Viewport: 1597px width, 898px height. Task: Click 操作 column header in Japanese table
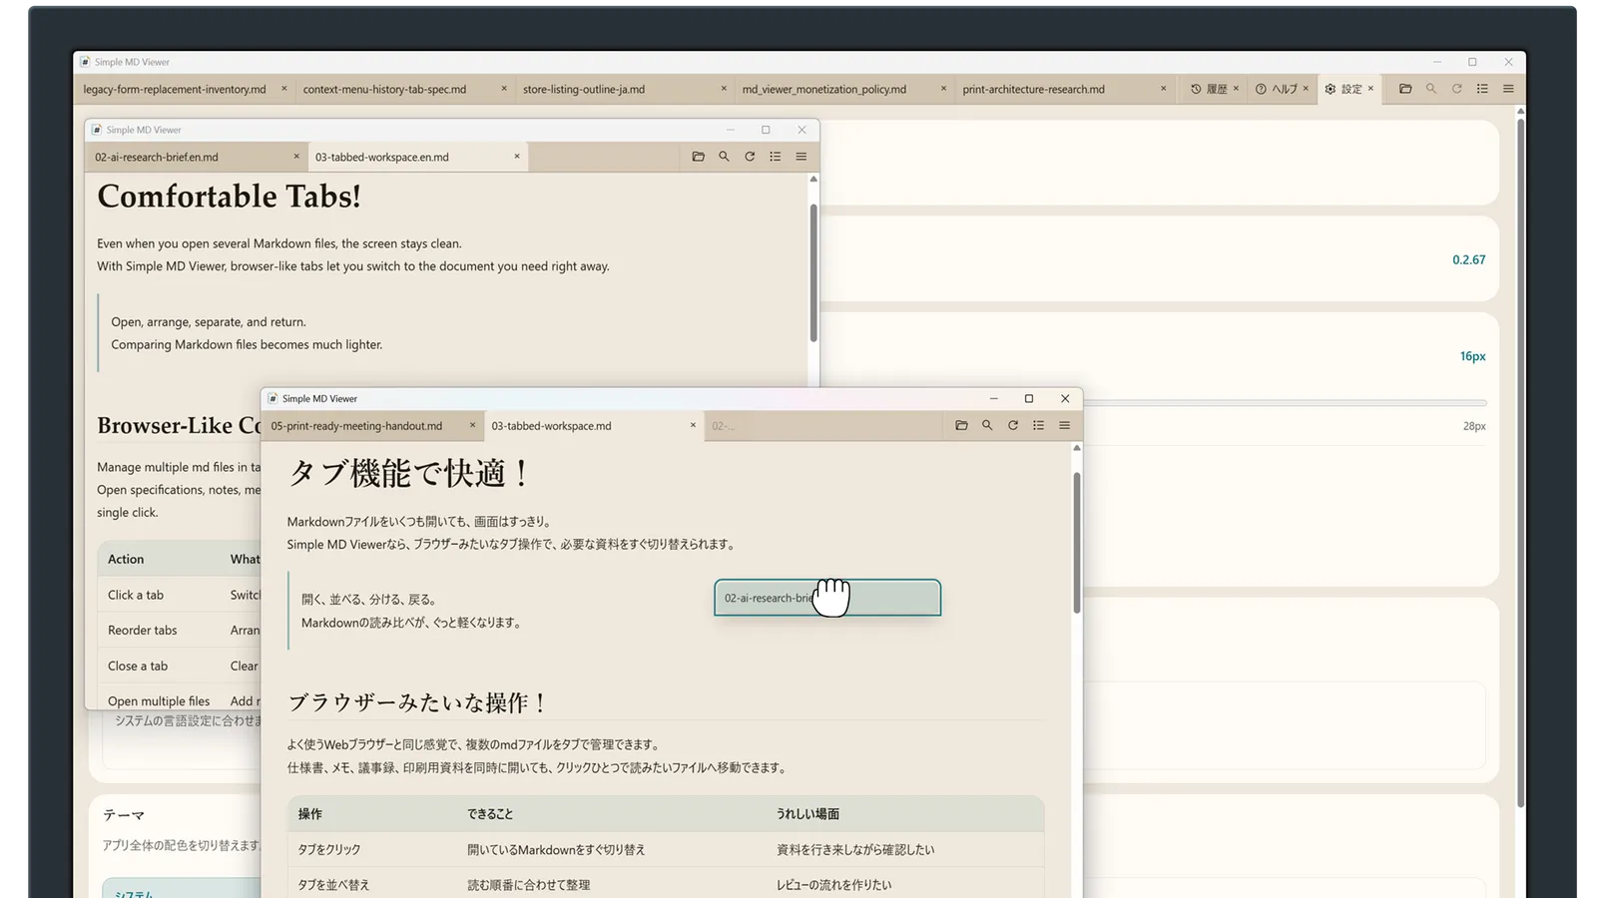pos(309,814)
